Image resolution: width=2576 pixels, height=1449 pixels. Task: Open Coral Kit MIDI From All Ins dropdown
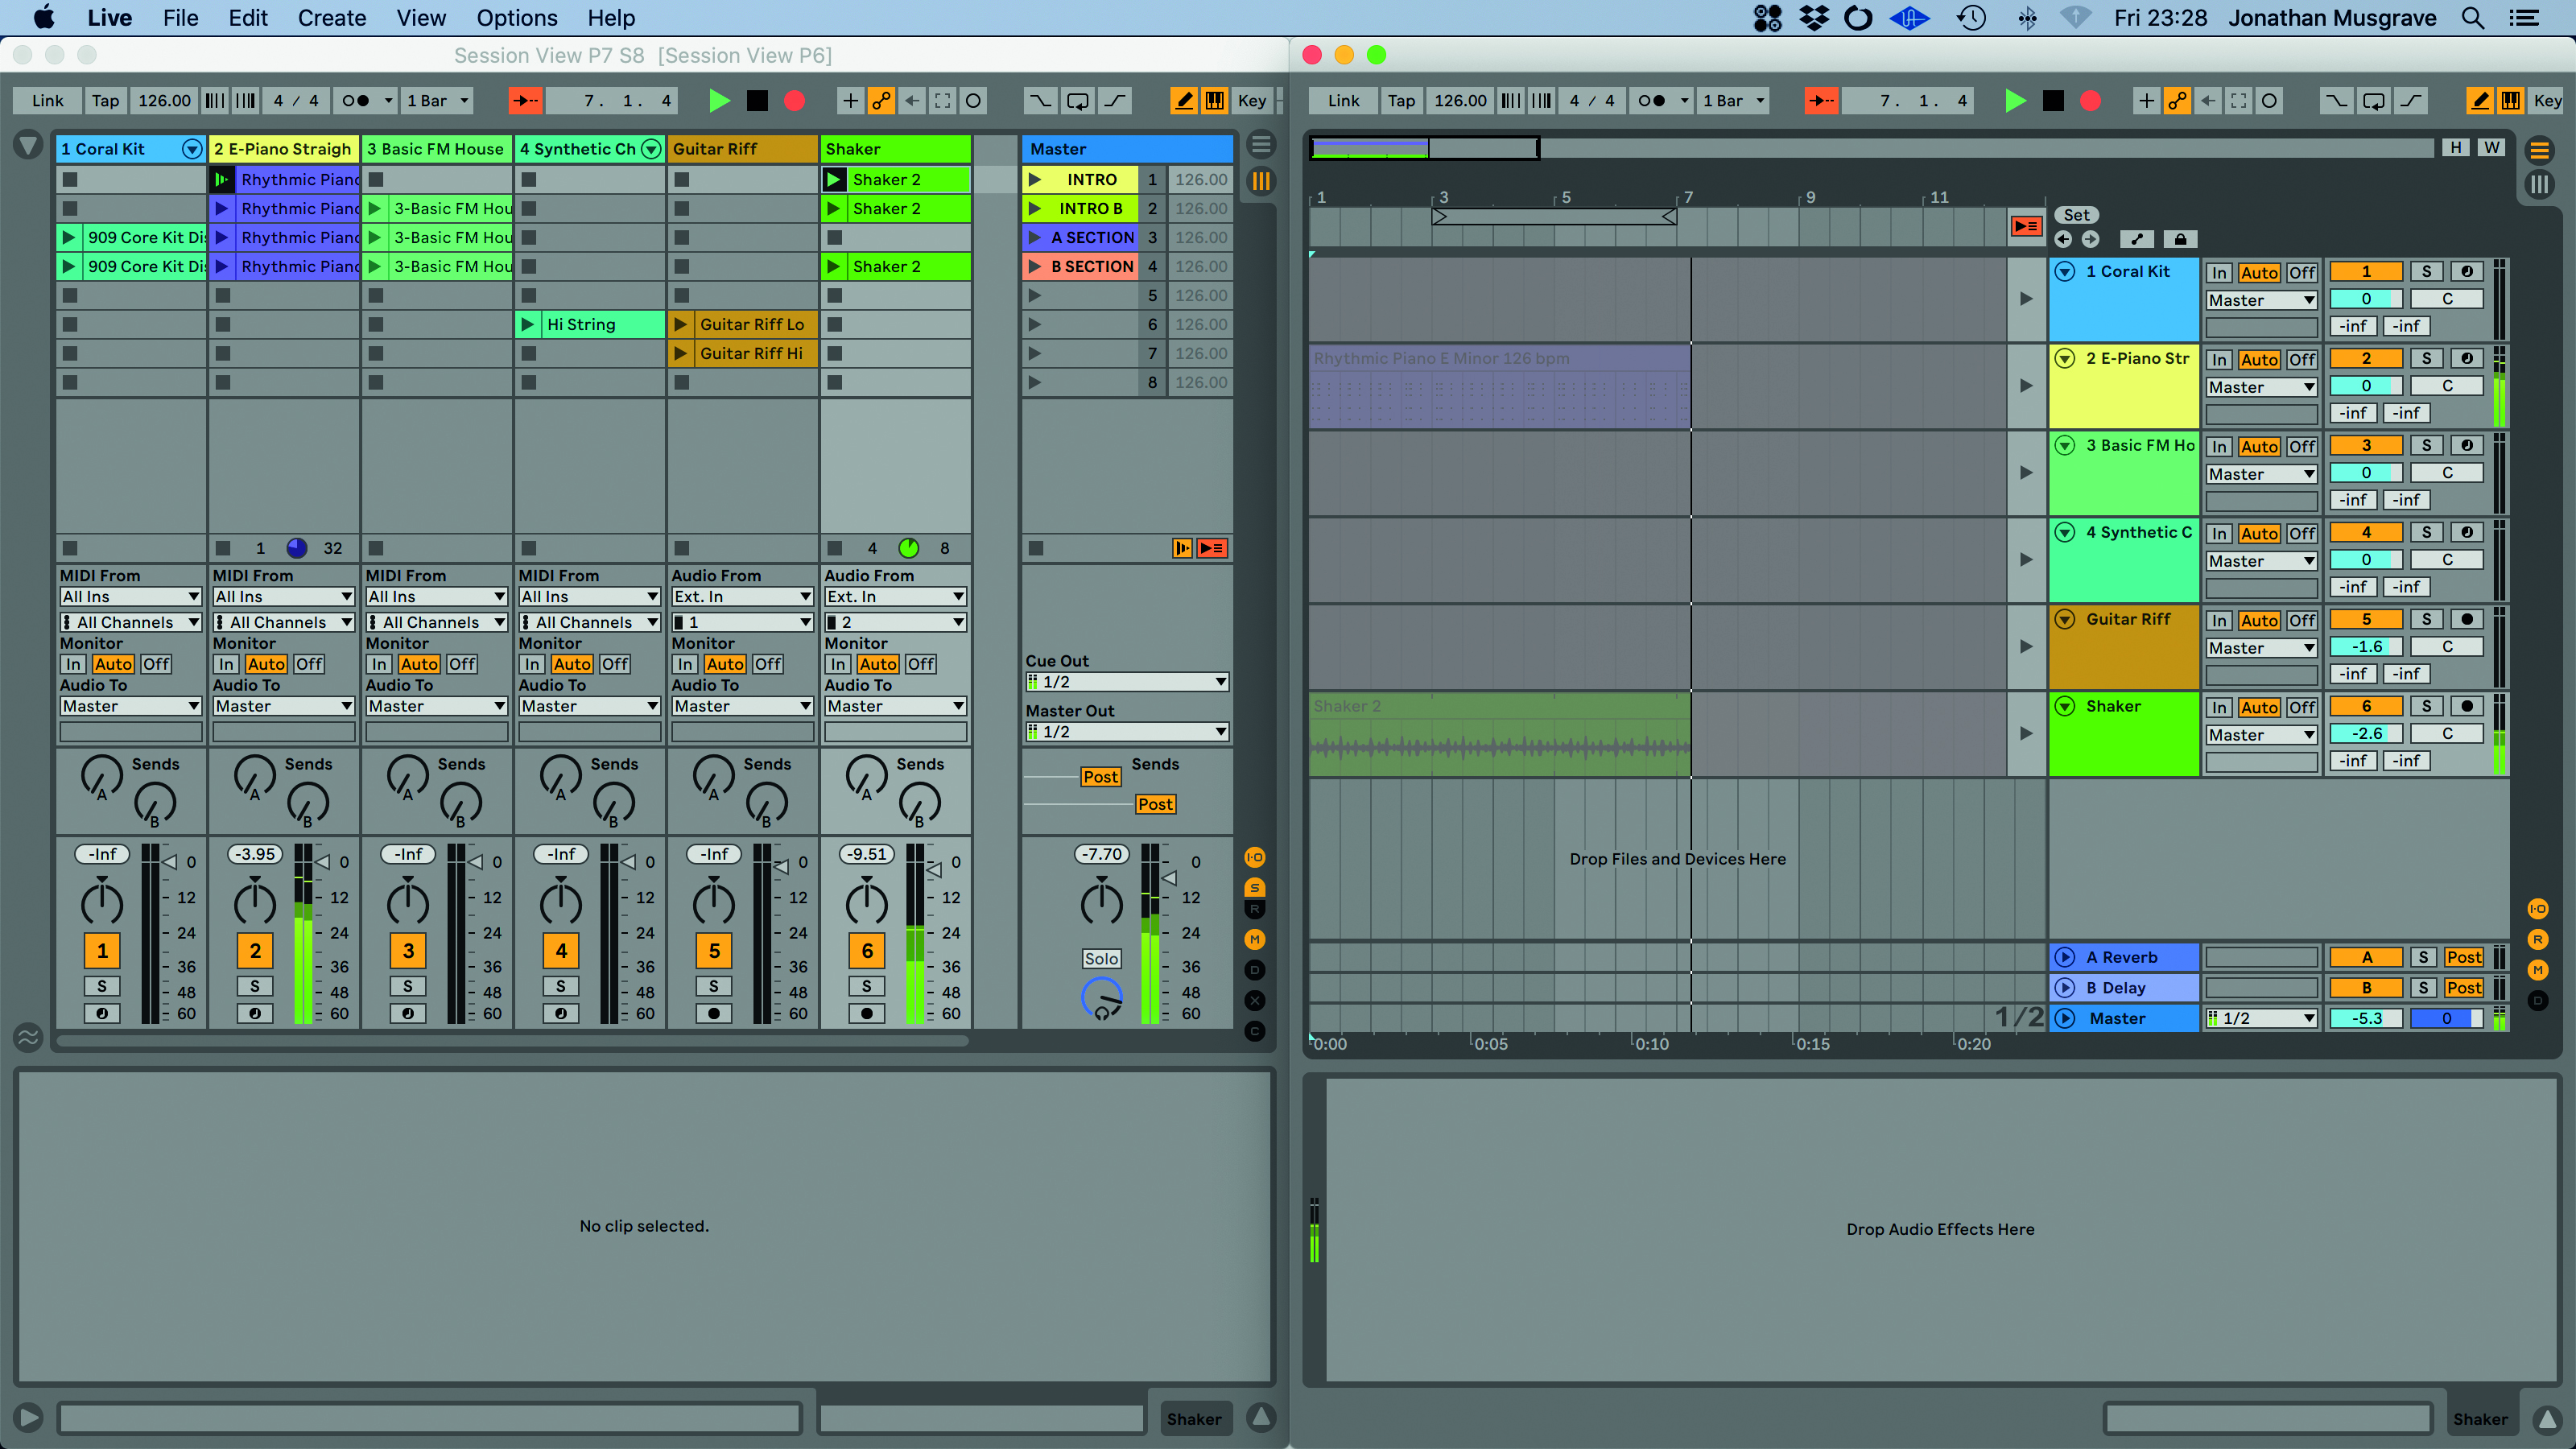coord(130,596)
